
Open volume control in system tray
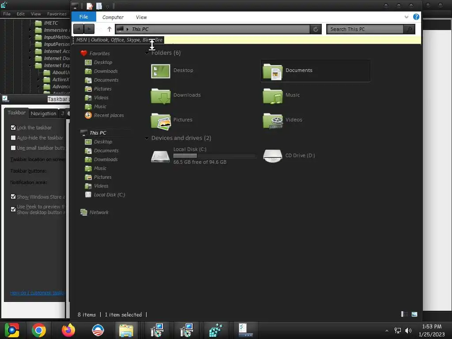pos(408,331)
